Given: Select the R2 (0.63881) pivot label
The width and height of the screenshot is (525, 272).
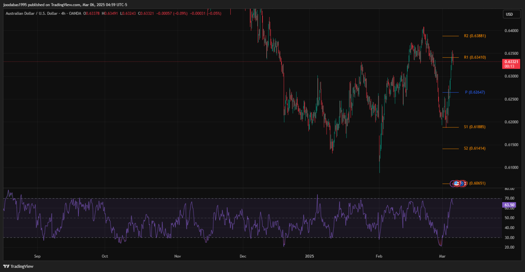Looking at the screenshot, I should click(475, 36).
